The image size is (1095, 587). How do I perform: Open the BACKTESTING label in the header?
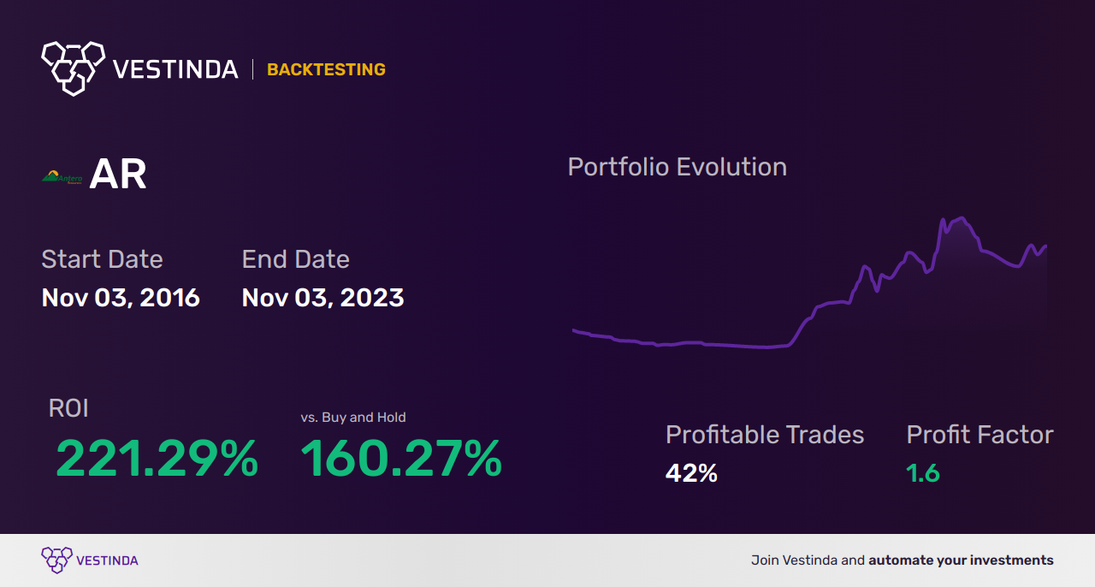(x=326, y=69)
